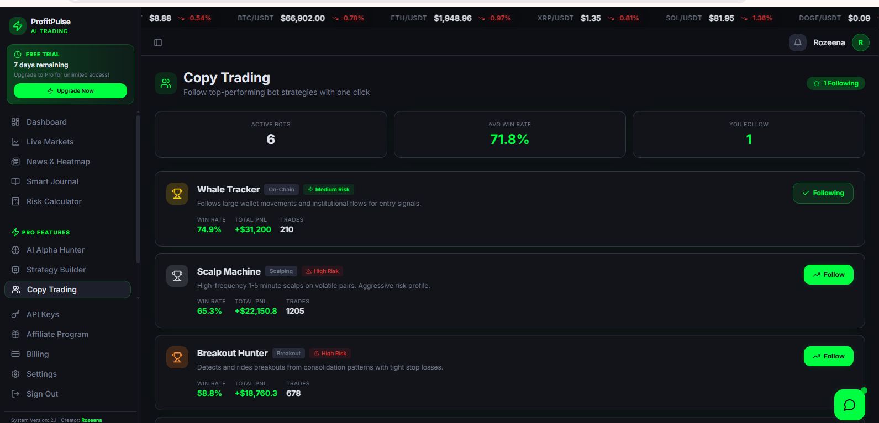Click the Smart Journal book icon
879x423 pixels.
pos(15,181)
